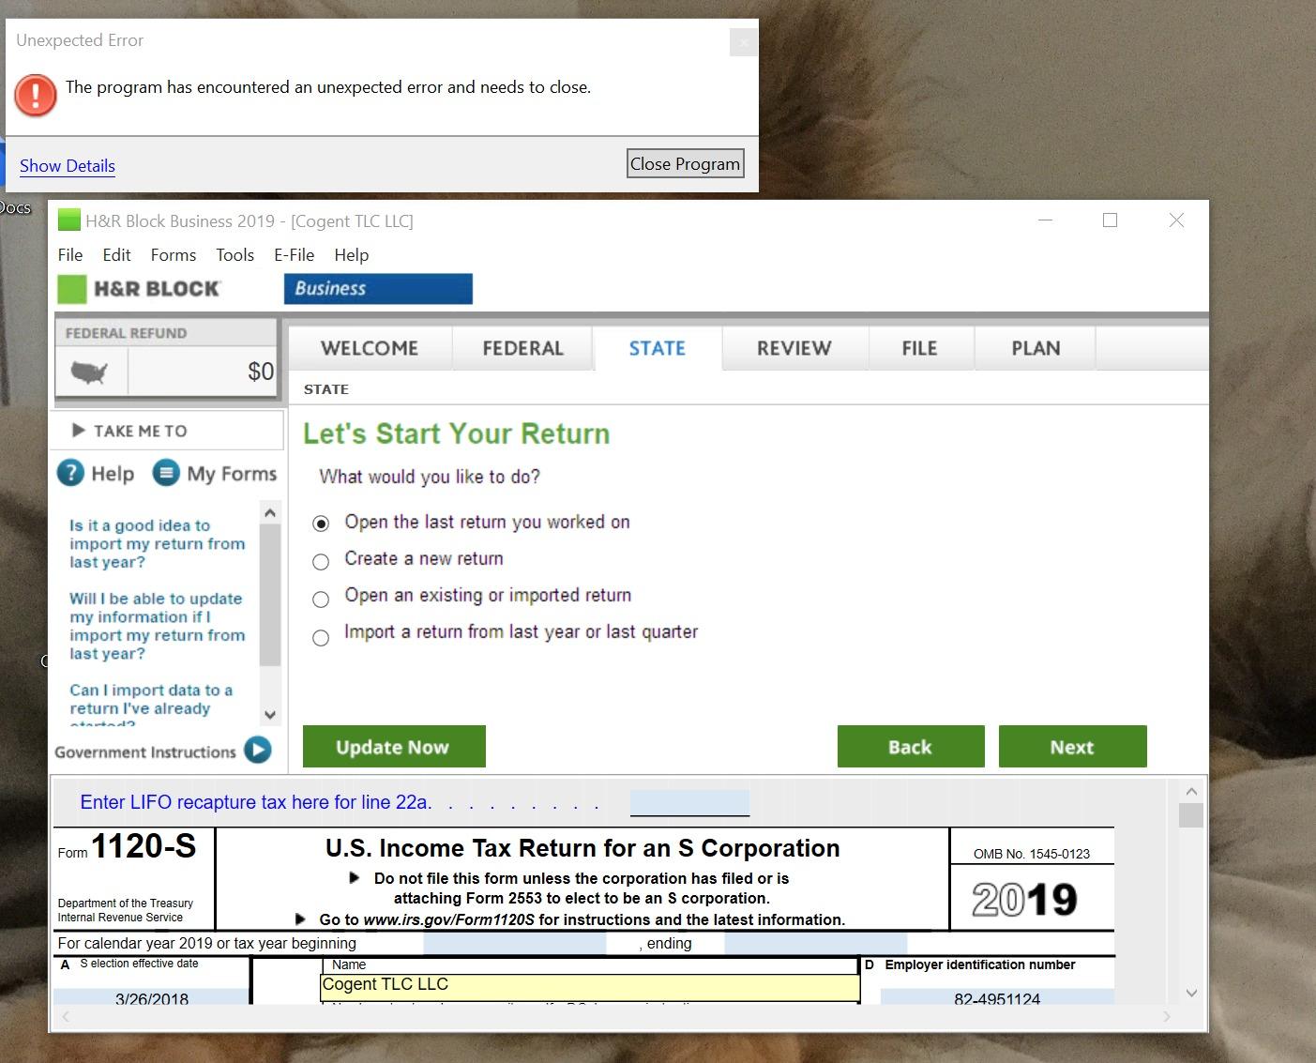The height and width of the screenshot is (1063, 1316).
Task: Click the blue Help question mark icon
Action: tap(70, 473)
